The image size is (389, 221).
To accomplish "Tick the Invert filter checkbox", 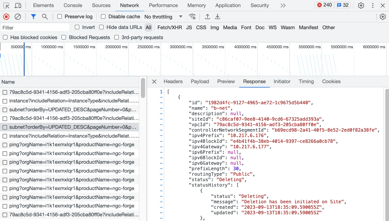I will tap(77, 27).
